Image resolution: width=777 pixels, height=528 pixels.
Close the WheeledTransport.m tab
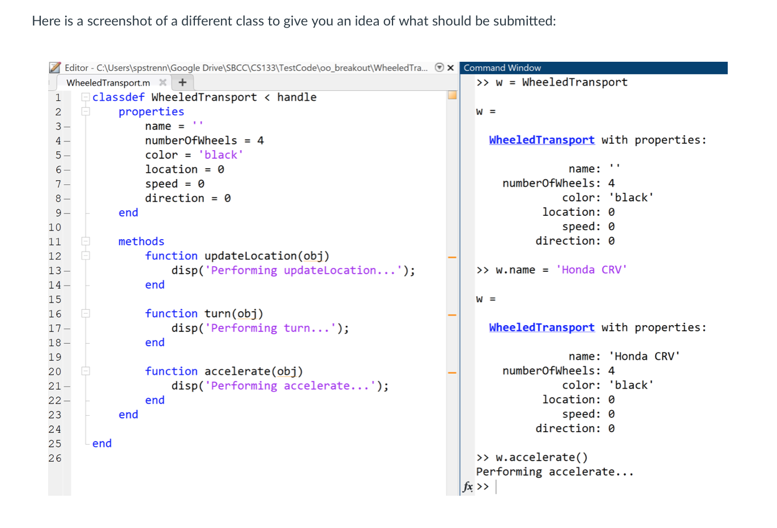163,82
